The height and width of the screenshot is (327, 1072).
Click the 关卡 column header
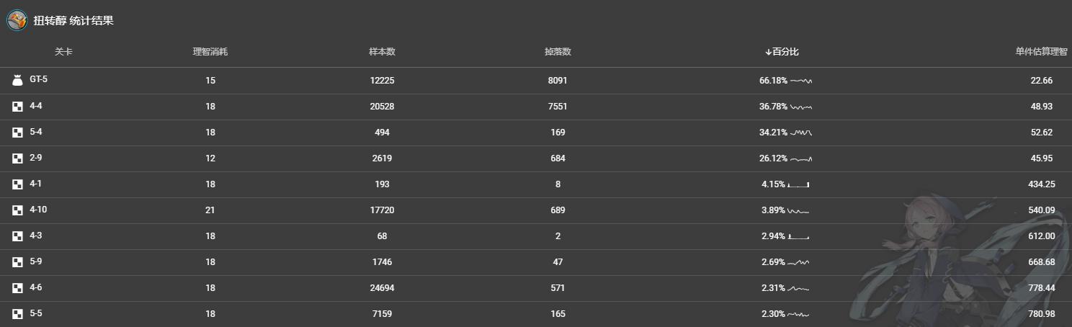pyautogui.click(x=63, y=52)
